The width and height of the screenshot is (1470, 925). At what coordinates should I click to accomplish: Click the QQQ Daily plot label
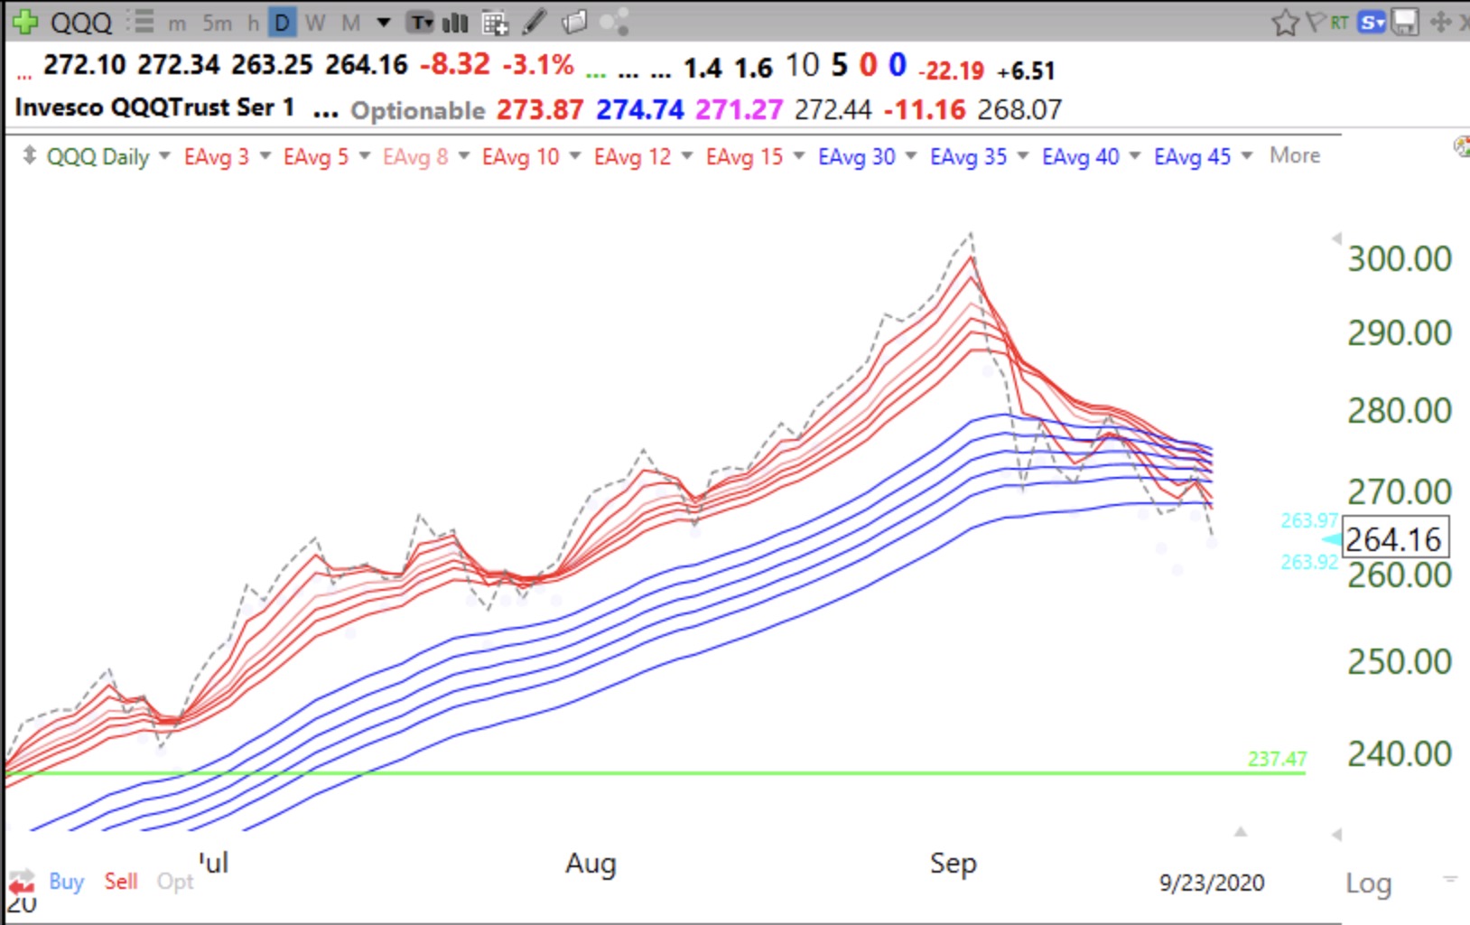coord(98,156)
